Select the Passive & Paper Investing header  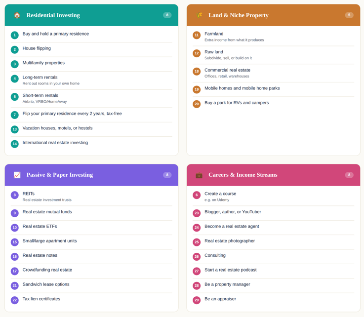point(91,175)
